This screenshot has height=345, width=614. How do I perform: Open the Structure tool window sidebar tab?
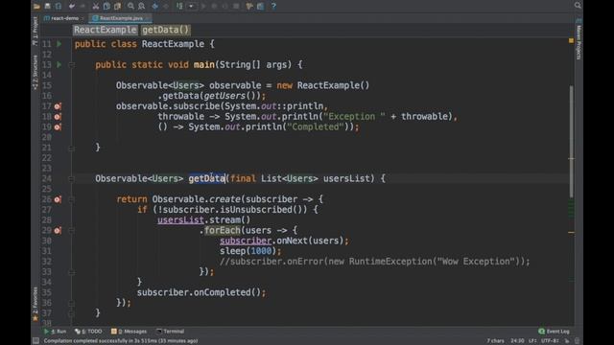click(35, 72)
